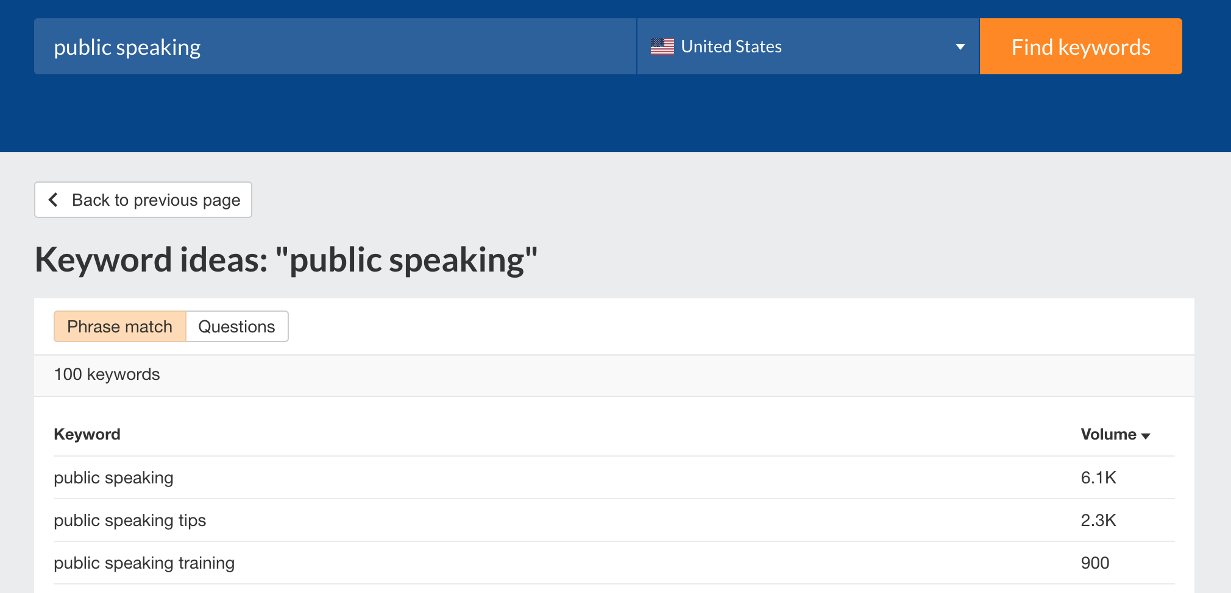This screenshot has width=1231, height=593.
Task: Click the 900 volume value
Action: coord(1095,563)
